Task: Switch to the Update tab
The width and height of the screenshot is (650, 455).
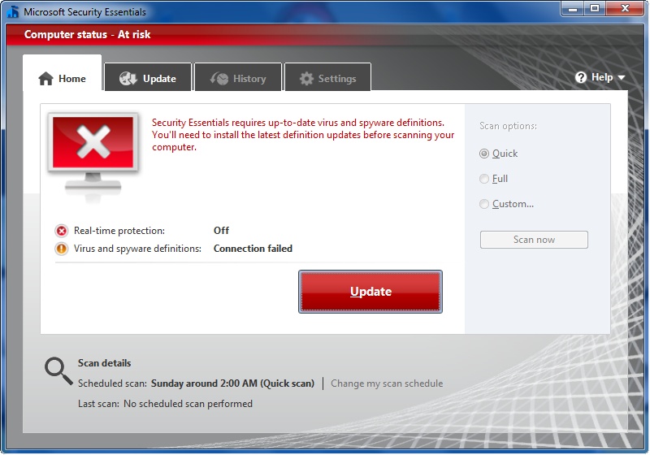Action: [x=148, y=76]
